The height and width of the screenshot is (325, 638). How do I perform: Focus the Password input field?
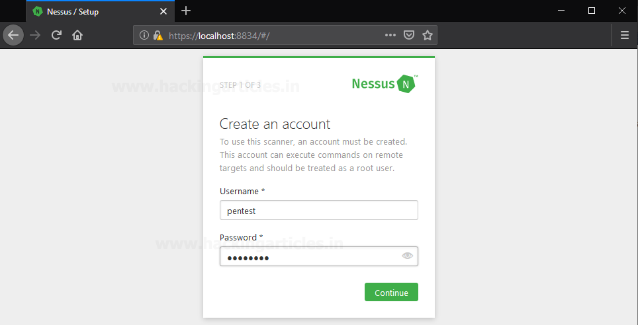(318, 256)
